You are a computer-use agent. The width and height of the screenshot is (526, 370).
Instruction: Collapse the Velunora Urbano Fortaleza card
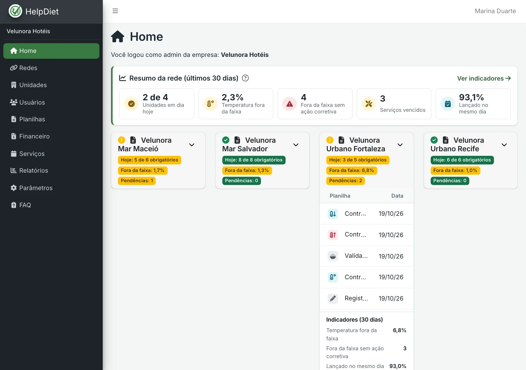(400, 145)
